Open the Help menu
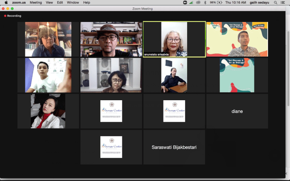 [86, 2]
